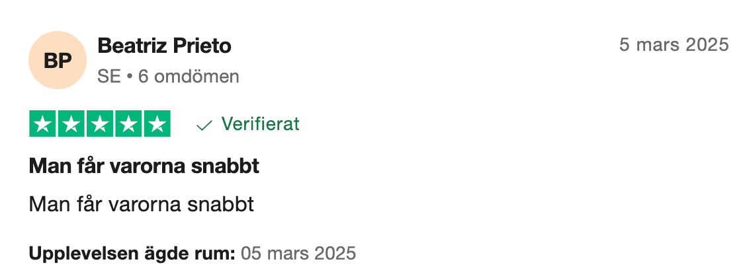Click the Verifierat label text
Image resolution: width=741 pixels, height=280 pixels.
tap(260, 123)
